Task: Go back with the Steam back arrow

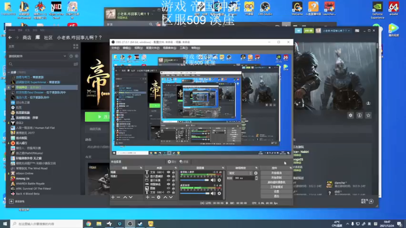Action: tap(10, 37)
